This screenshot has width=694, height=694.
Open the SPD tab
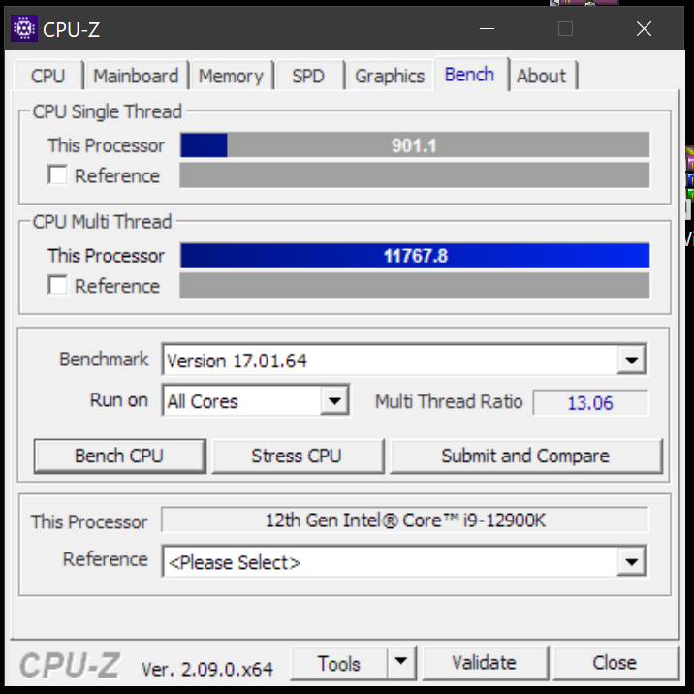click(308, 76)
